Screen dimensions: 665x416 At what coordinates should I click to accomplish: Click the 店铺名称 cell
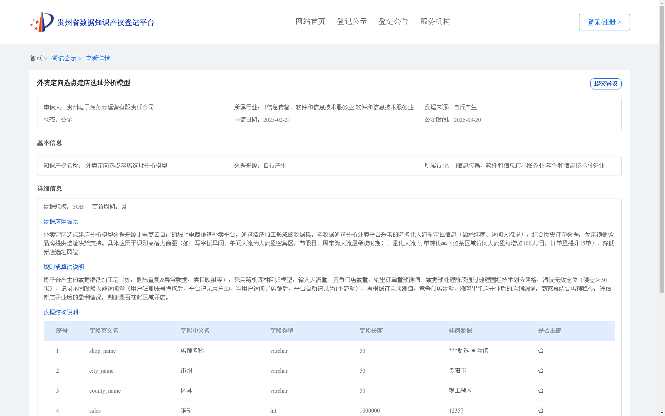tap(192, 351)
